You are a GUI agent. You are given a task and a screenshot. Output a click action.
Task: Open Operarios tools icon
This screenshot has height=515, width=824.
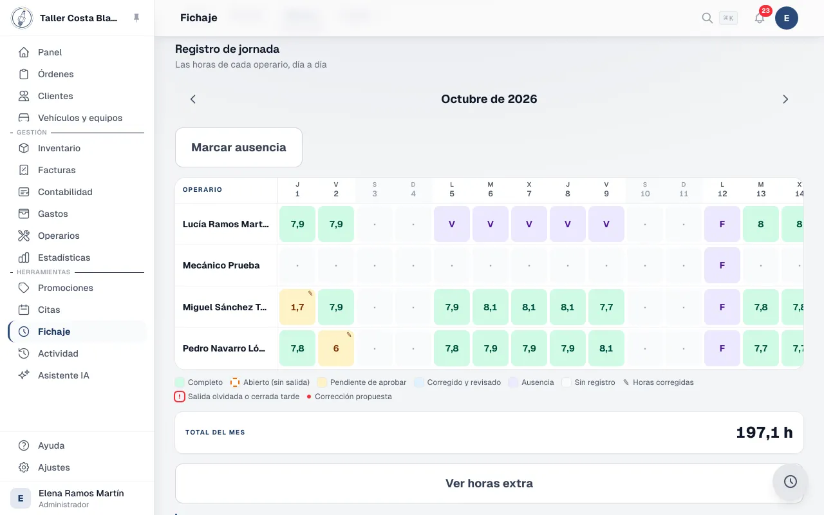coord(24,236)
